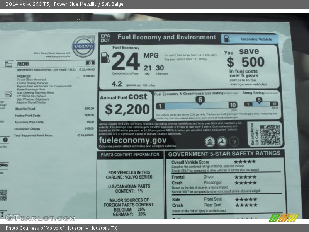Click the GOVERNMENT 5-STAR SAFETY RATINGS header
This screenshot has width=309, height=232.
[224, 154]
